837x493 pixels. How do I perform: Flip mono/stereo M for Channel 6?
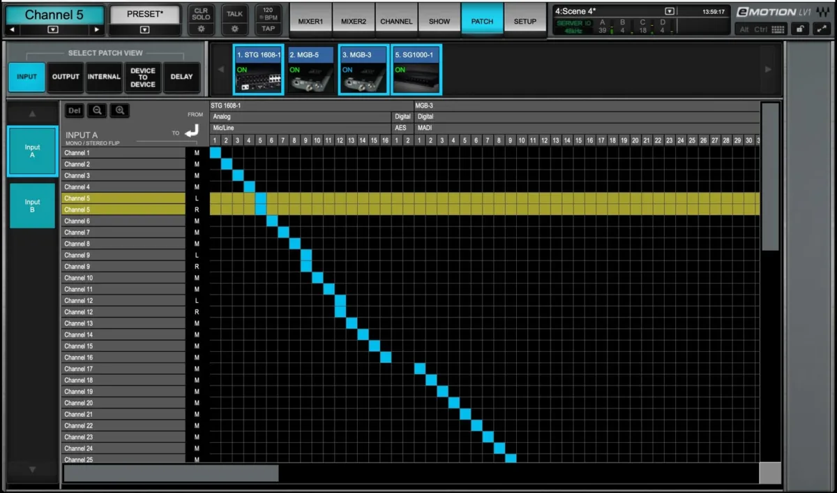(x=197, y=221)
